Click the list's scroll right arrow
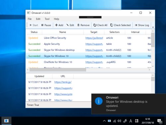The height and width of the screenshot is (125, 166). coord(149,70)
